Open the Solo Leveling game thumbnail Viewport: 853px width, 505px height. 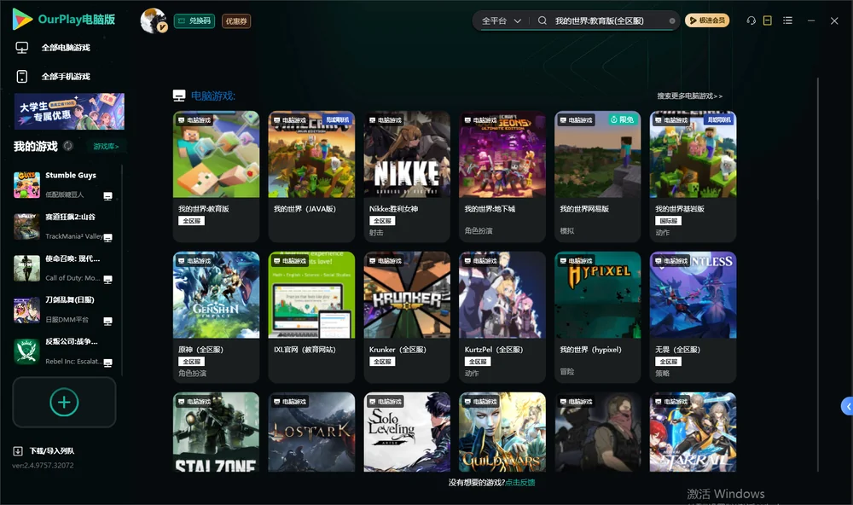click(x=407, y=432)
